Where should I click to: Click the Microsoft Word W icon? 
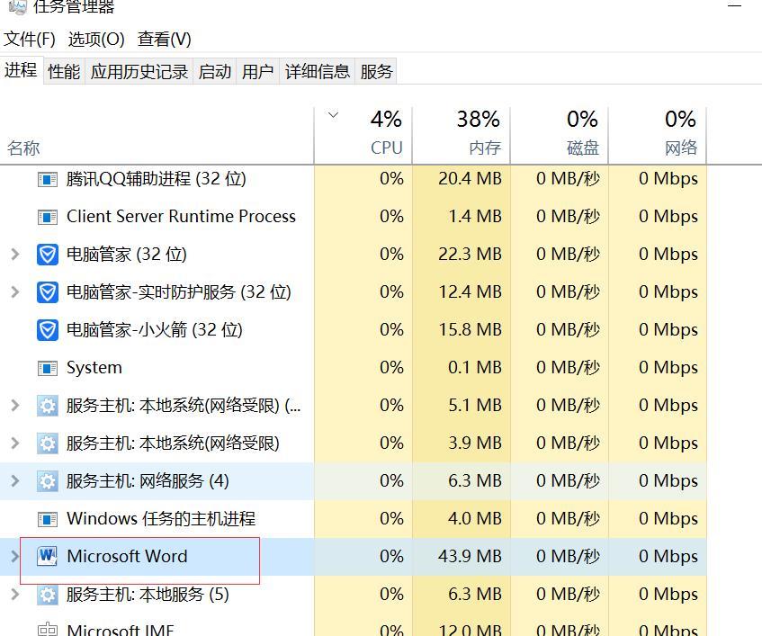48,556
